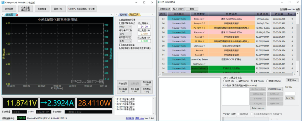302x121 pixels.
Task: Open 仪表校准
Action: (x=42, y=9)
